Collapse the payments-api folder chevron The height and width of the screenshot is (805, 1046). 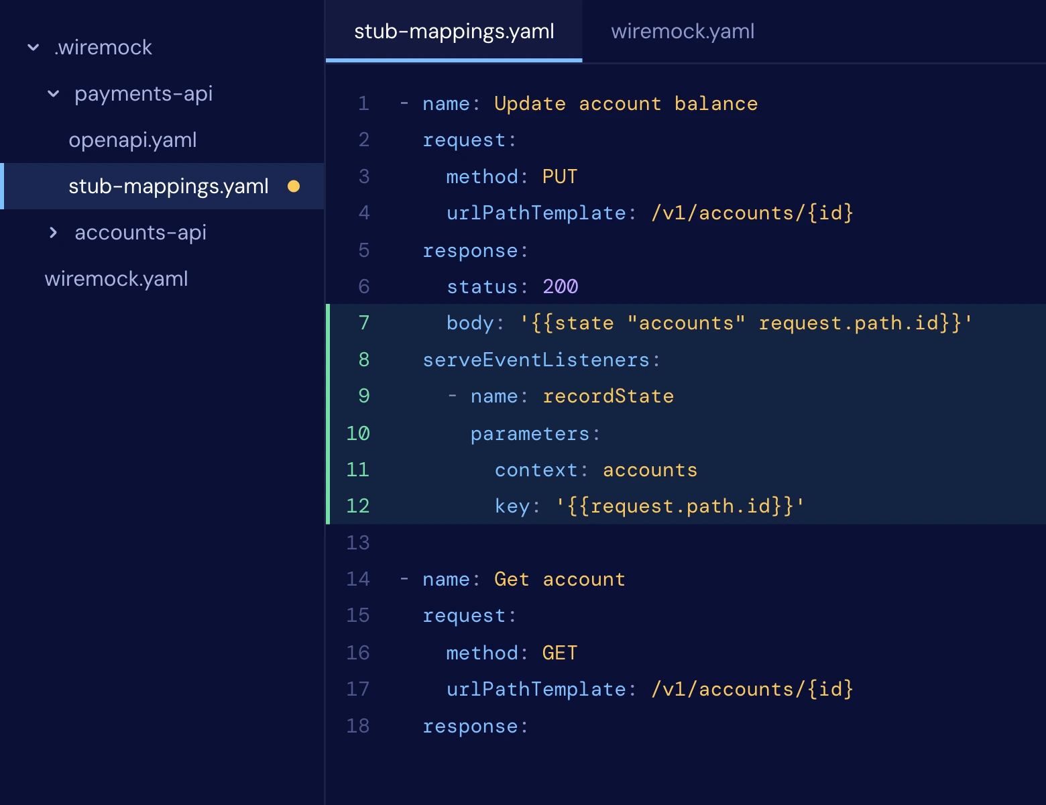[54, 94]
